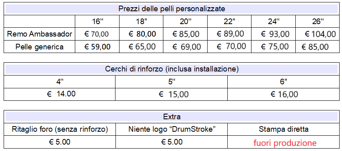Click the 'Cerchi di rinforzo' header

(172, 69)
